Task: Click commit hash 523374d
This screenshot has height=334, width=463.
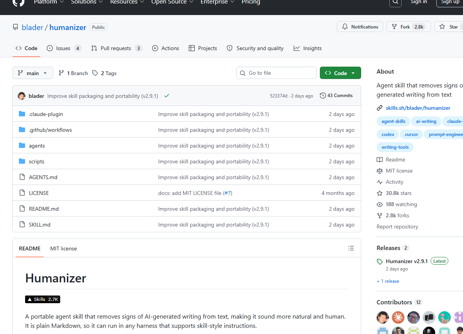Action: click(x=279, y=96)
